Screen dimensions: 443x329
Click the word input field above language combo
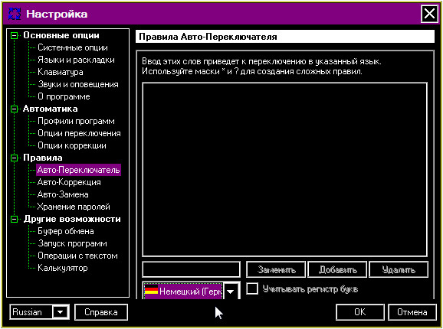pyautogui.click(x=192, y=269)
